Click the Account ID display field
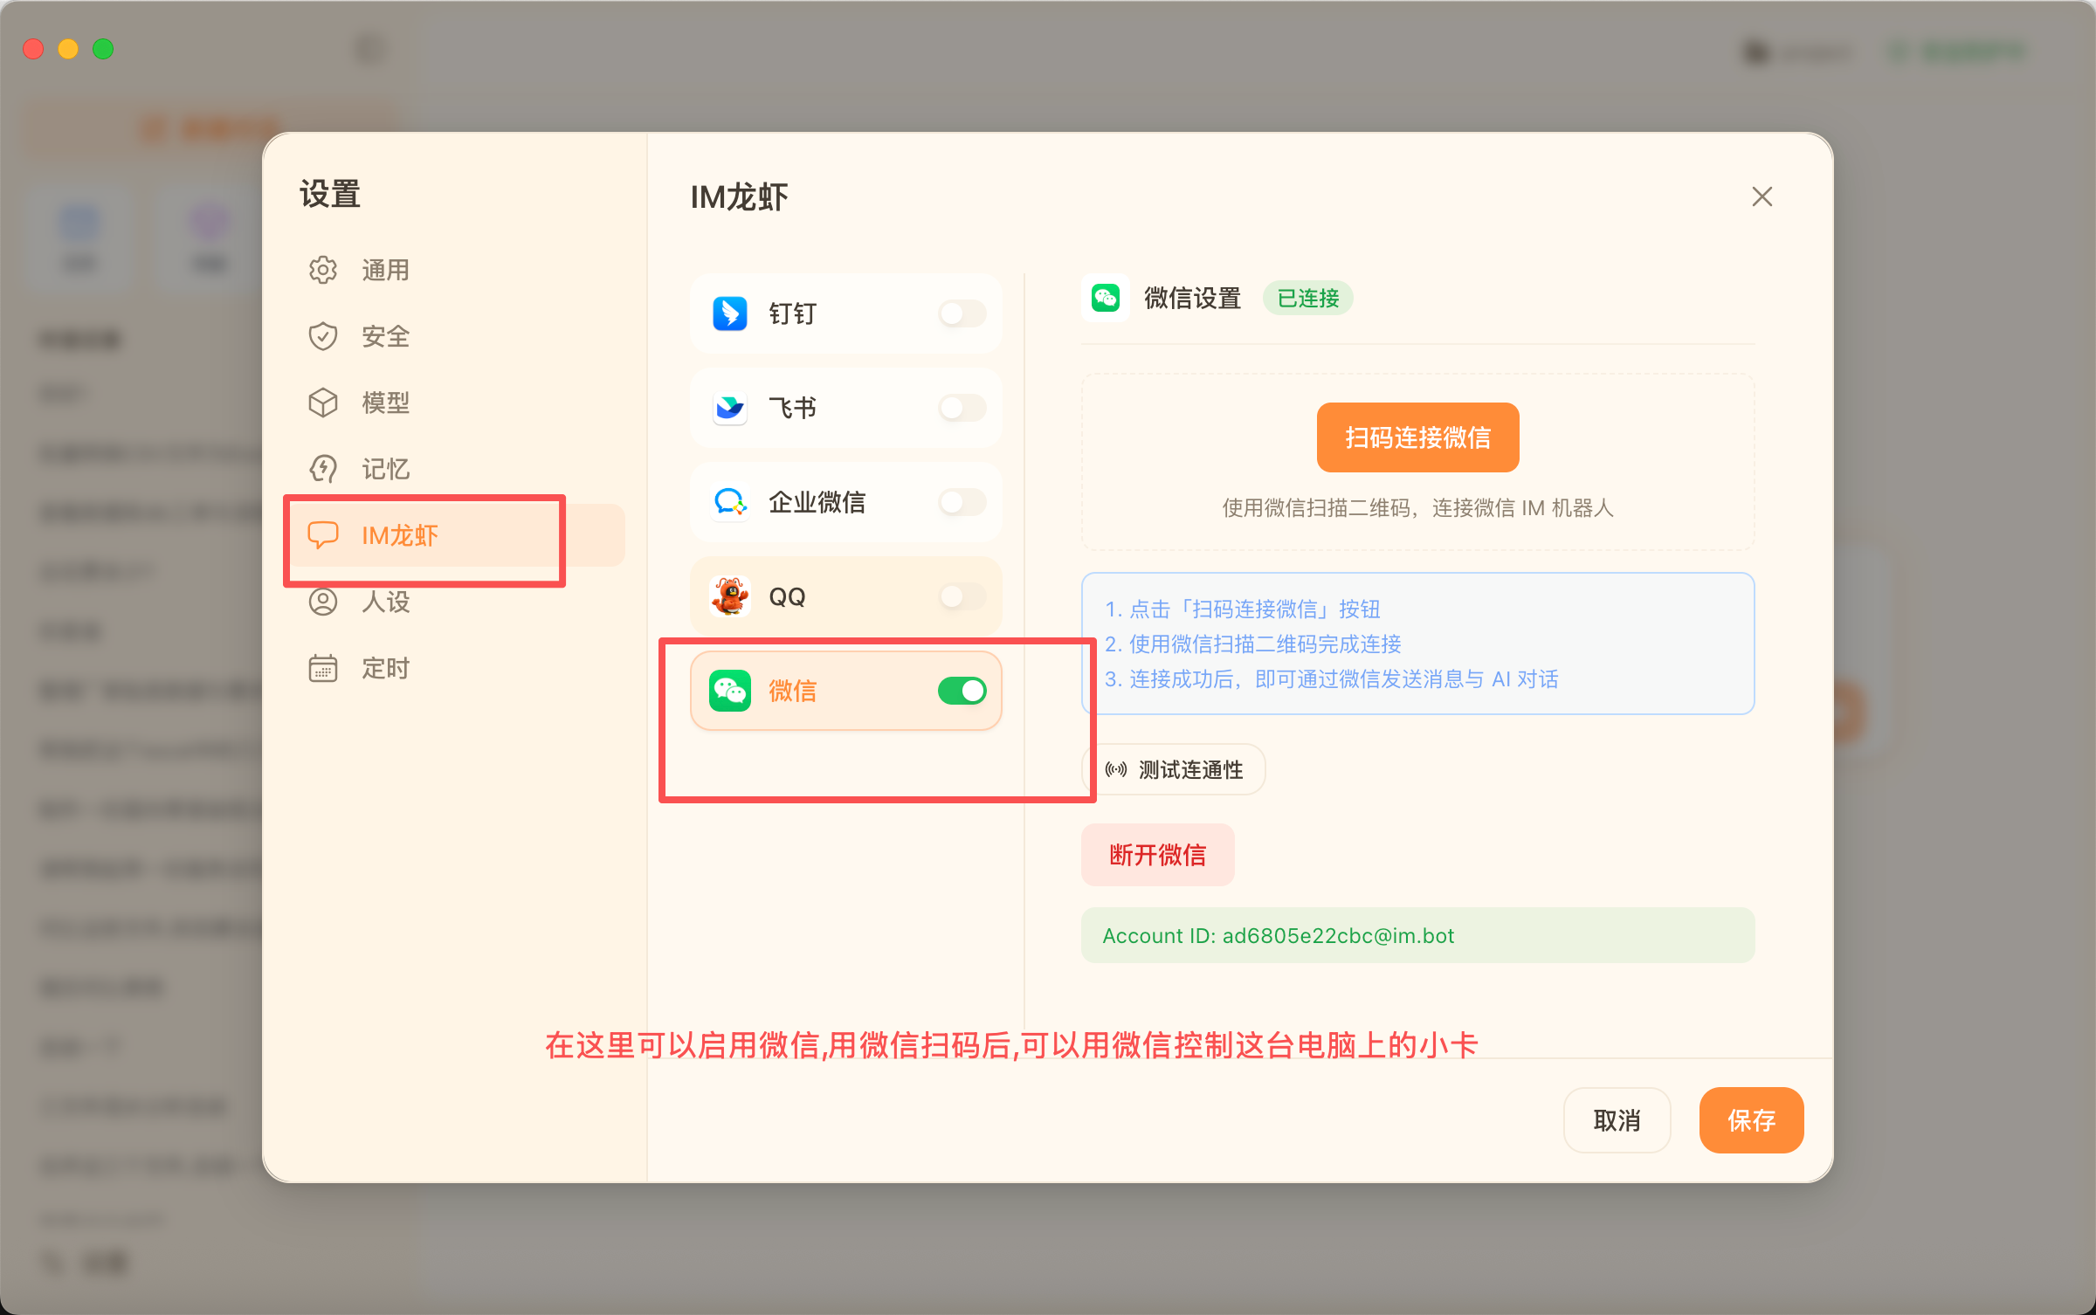 click(1417, 935)
